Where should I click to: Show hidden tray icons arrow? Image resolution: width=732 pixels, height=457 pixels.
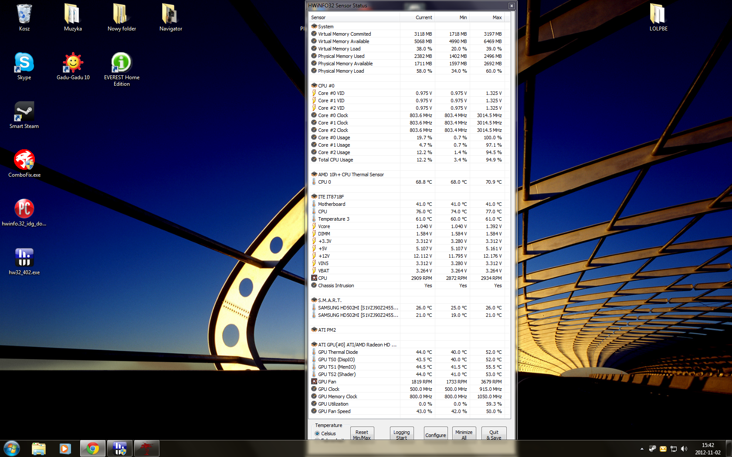pos(642,449)
